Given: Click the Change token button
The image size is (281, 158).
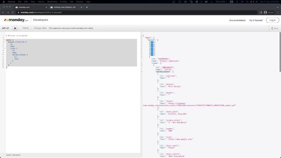Looking at the screenshot, I should click(x=40, y=28).
